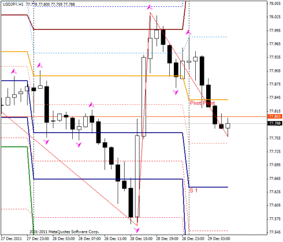Click the 77.935 price axis label
The height and width of the screenshot is (242, 283).
[275, 57]
